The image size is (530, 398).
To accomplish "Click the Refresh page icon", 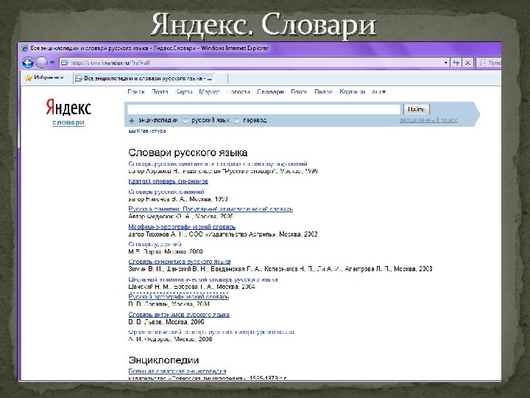I will coord(456,63).
